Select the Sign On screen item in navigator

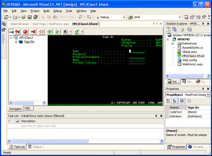tap(29, 42)
